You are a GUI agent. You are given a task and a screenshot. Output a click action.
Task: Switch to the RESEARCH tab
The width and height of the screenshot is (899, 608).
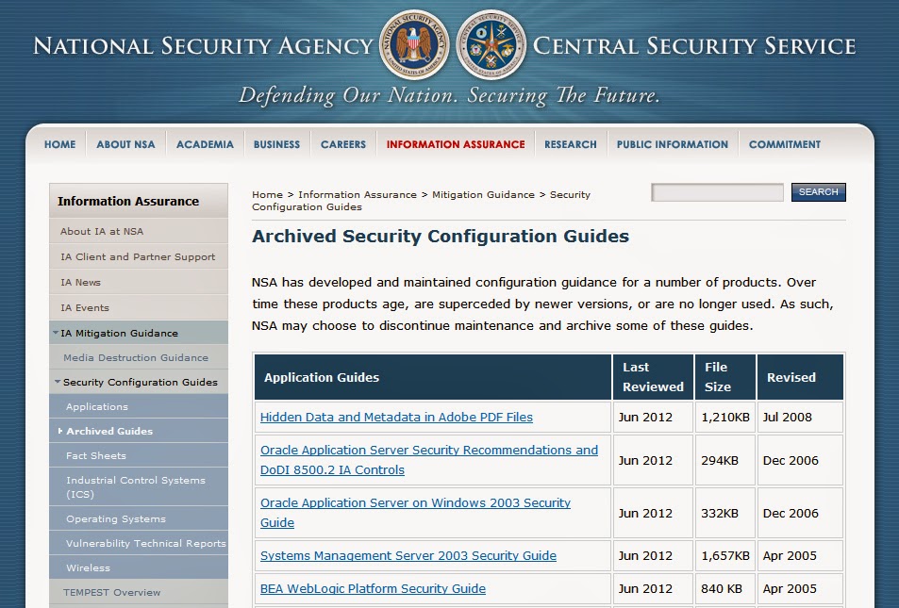pyautogui.click(x=570, y=144)
